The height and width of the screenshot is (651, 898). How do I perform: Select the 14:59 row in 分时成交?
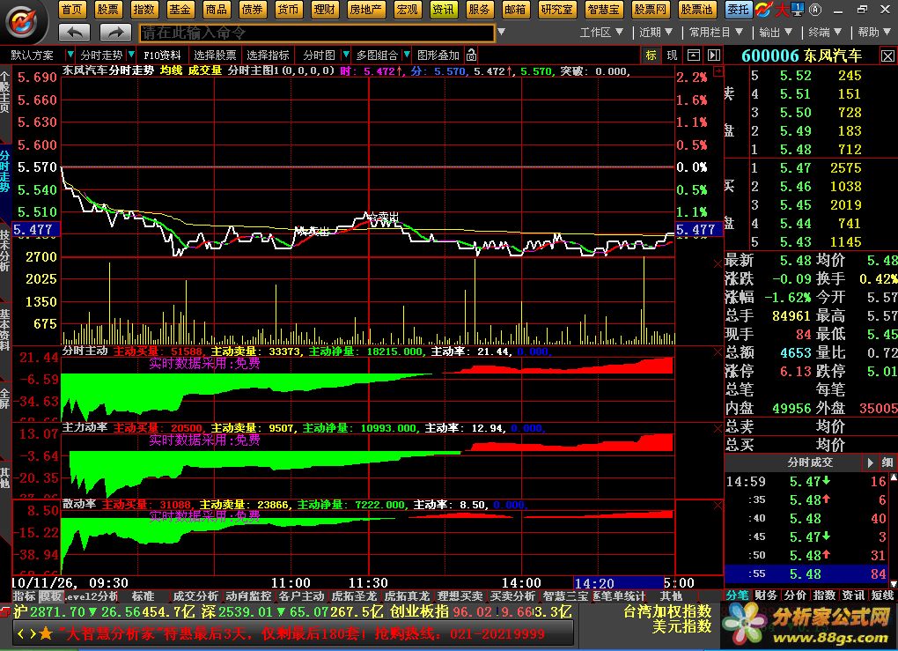click(806, 481)
